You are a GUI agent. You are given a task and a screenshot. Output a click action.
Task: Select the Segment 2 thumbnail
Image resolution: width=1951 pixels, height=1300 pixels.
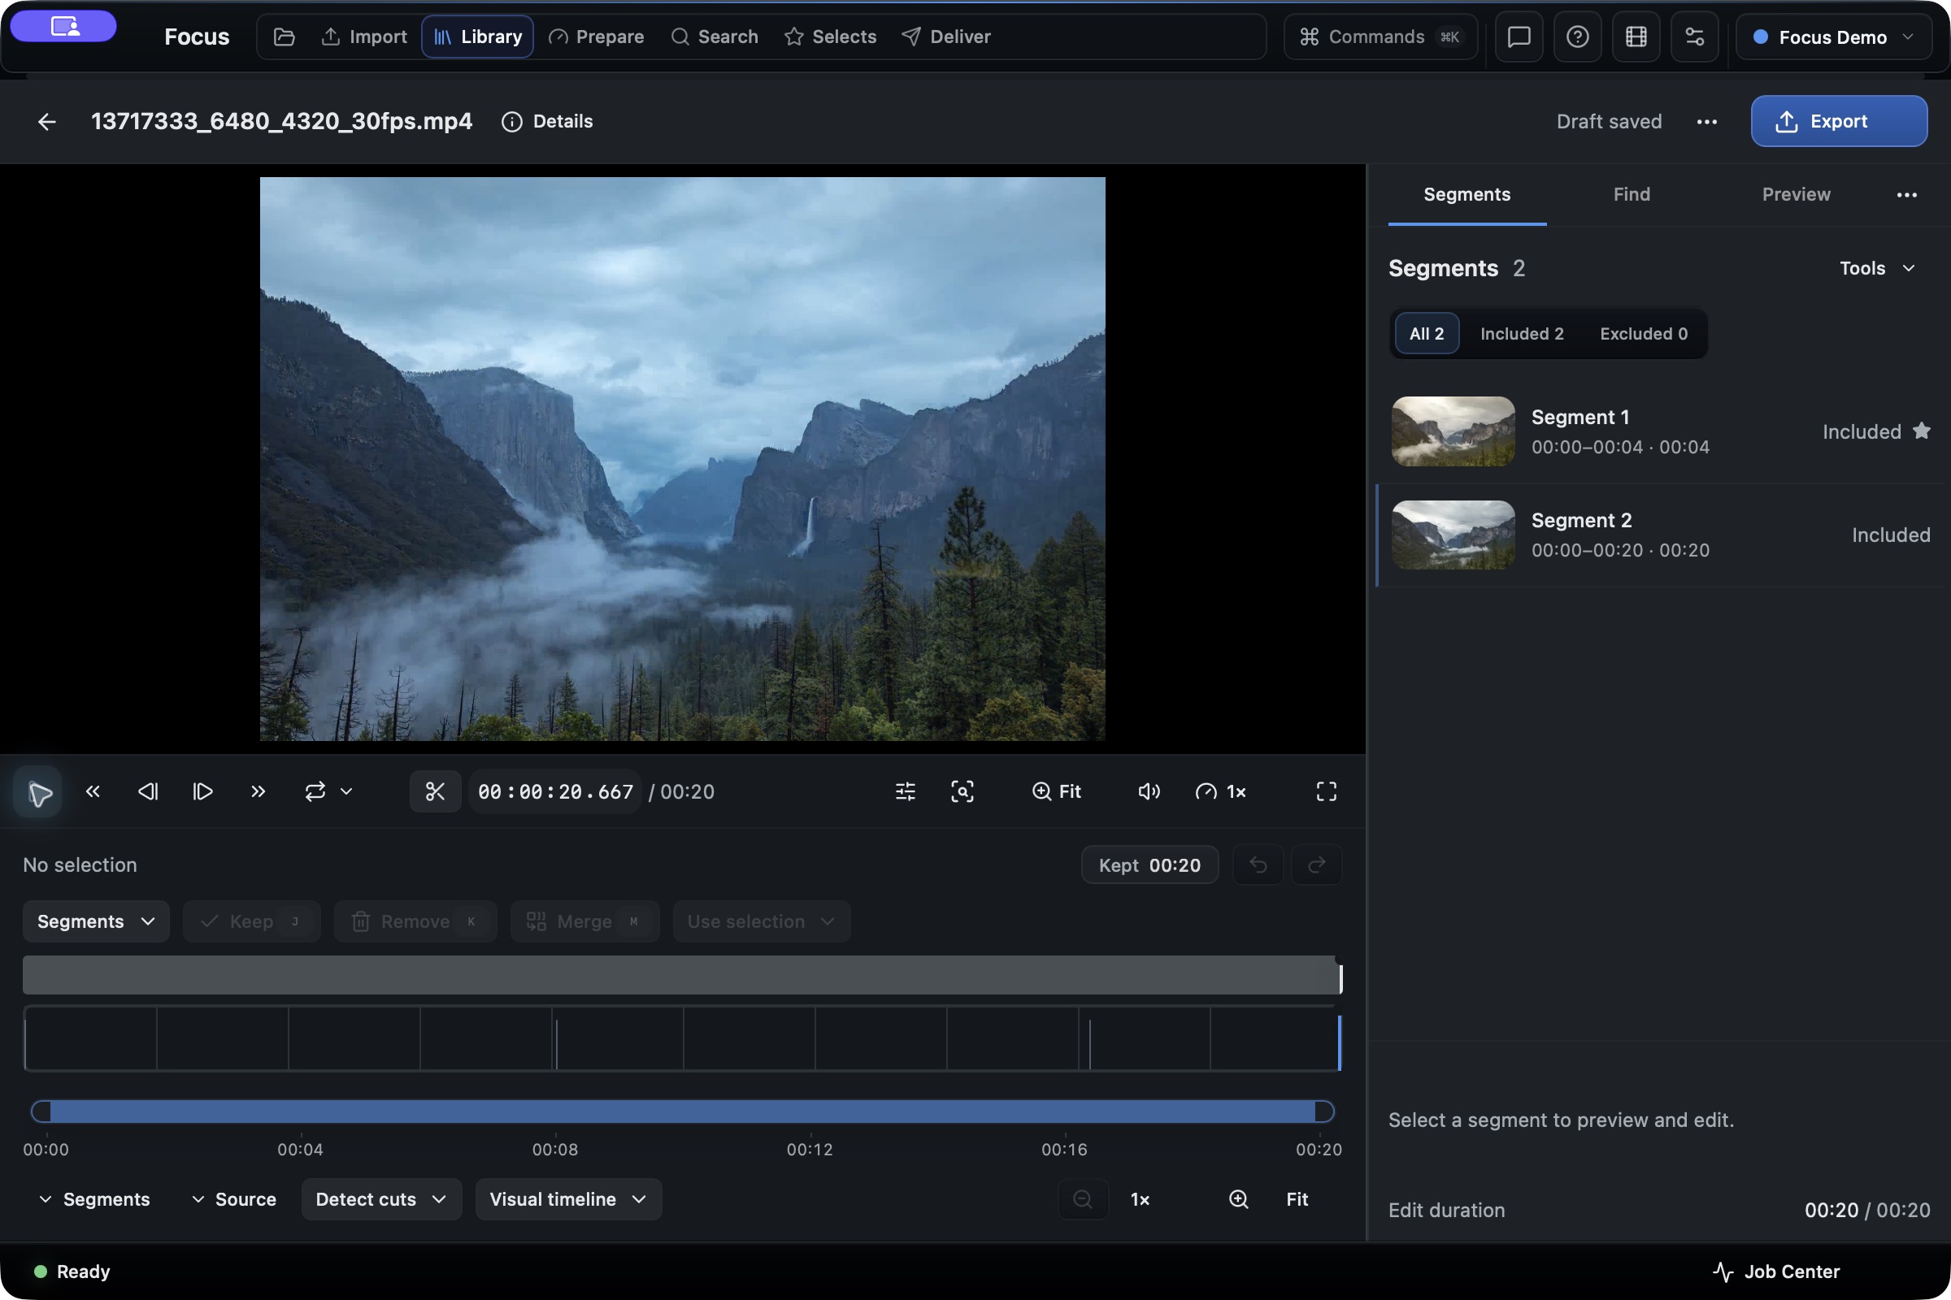[1453, 535]
